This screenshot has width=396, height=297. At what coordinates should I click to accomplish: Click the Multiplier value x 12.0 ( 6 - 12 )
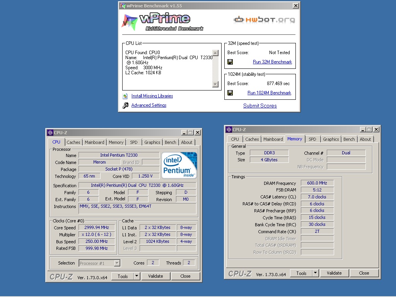(x=97, y=234)
